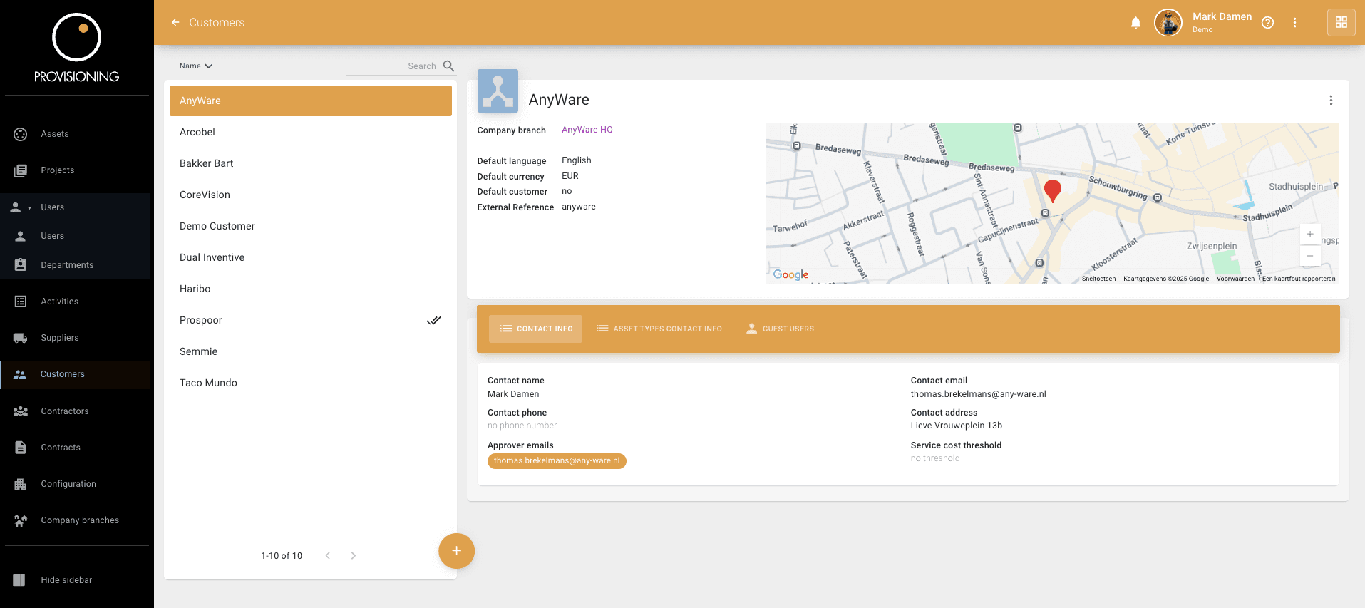The width and height of the screenshot is (1365, 608).
Task: Zoom in on the map
Action: click(x=1309, y=234)
